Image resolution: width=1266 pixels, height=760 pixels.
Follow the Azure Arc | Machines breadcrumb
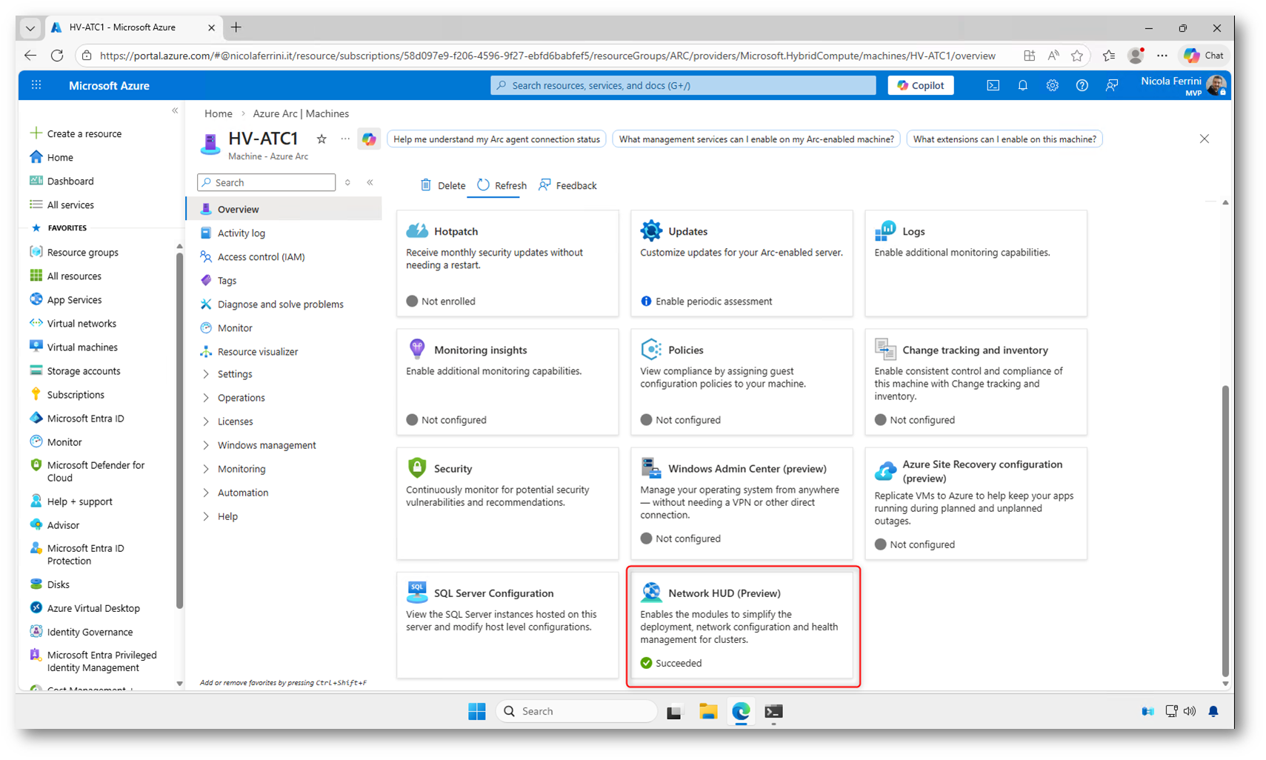[301, 113]
